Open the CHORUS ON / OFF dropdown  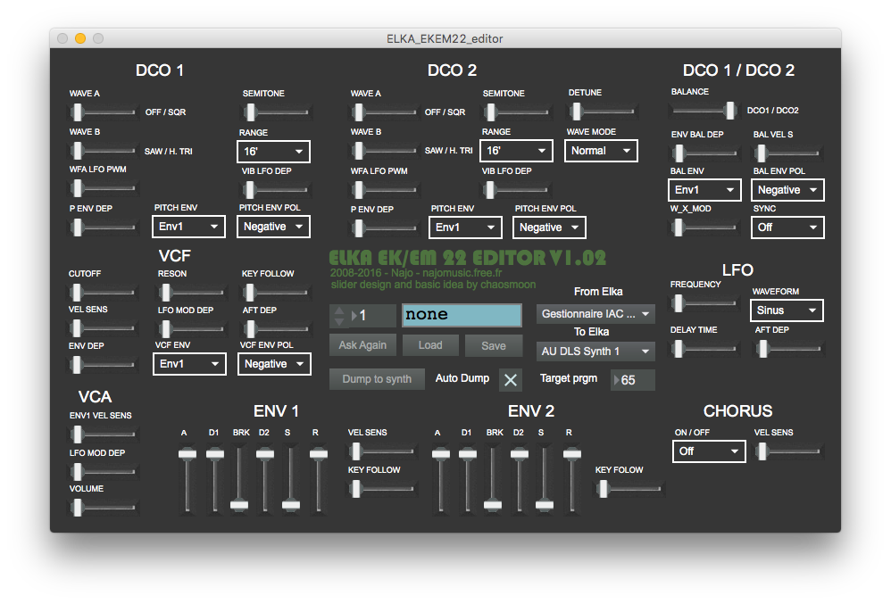click(x=709, y=451)
